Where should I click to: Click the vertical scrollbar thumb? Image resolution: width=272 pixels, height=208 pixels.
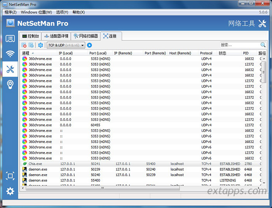tap(264, 72)
